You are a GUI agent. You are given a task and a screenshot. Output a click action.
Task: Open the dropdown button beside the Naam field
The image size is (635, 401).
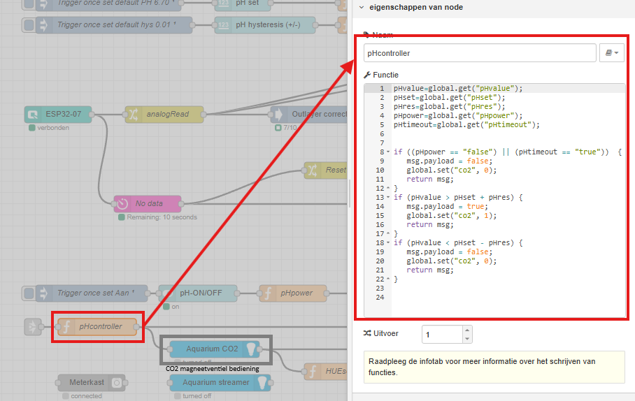click(612, 53)
